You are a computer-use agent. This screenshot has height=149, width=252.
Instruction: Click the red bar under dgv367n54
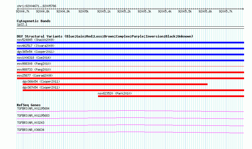(x=133, y=90)
